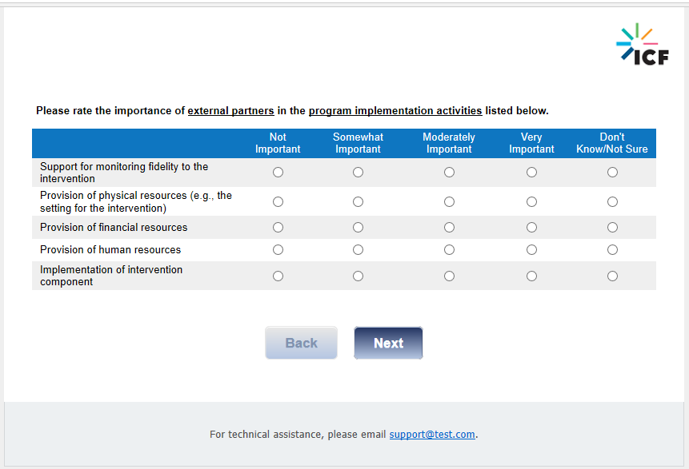Rate monitoring fidelity support as Not Important
Image resolution: width=689 pixels, height=469 pixels.
click(x=278, y=173)
